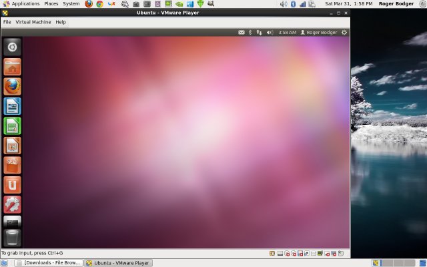427x267 pixels.
Task: Click the guest clock 3:58 AM
Action: [x=288, y=33]
